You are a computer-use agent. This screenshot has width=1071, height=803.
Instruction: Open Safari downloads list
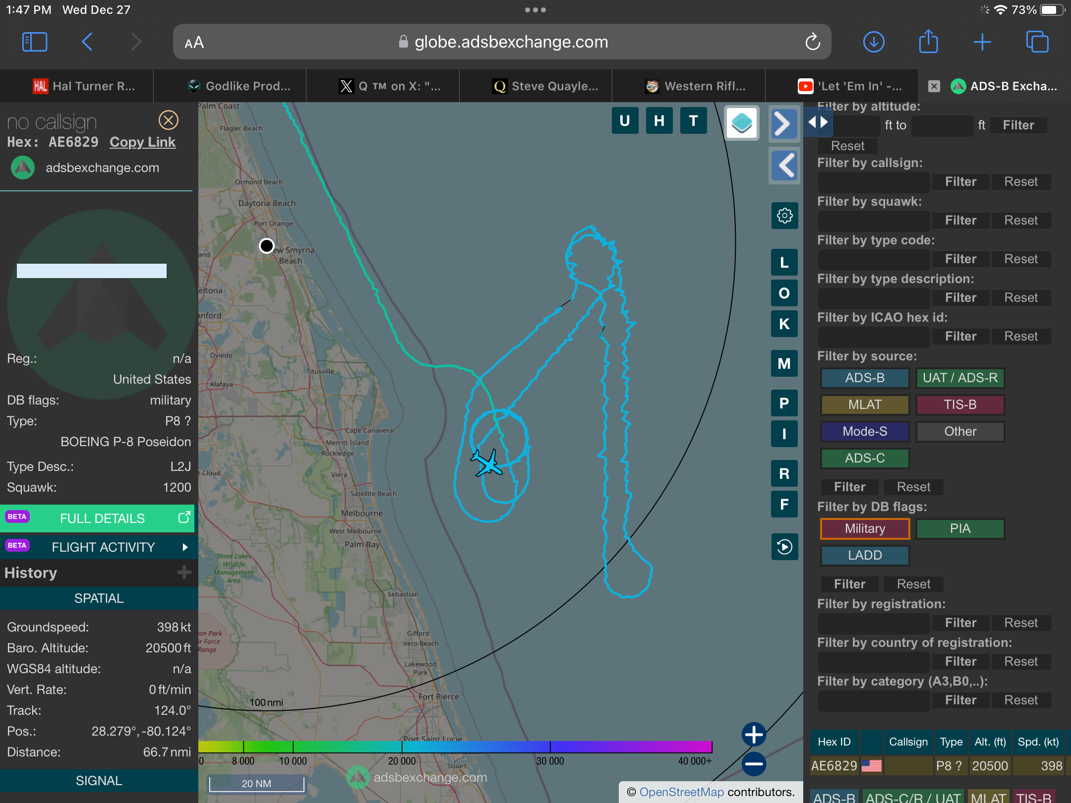tap(874, 42)
